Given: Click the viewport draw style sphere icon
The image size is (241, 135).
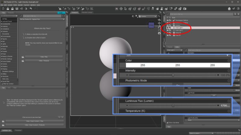Looking at the screenshot, I should pos(136,16).
